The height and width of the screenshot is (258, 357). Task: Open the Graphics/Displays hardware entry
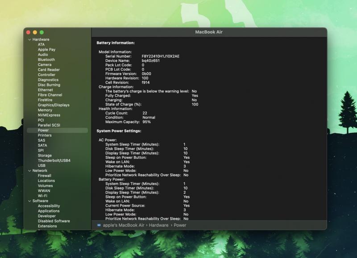click(x=54, y=105)
